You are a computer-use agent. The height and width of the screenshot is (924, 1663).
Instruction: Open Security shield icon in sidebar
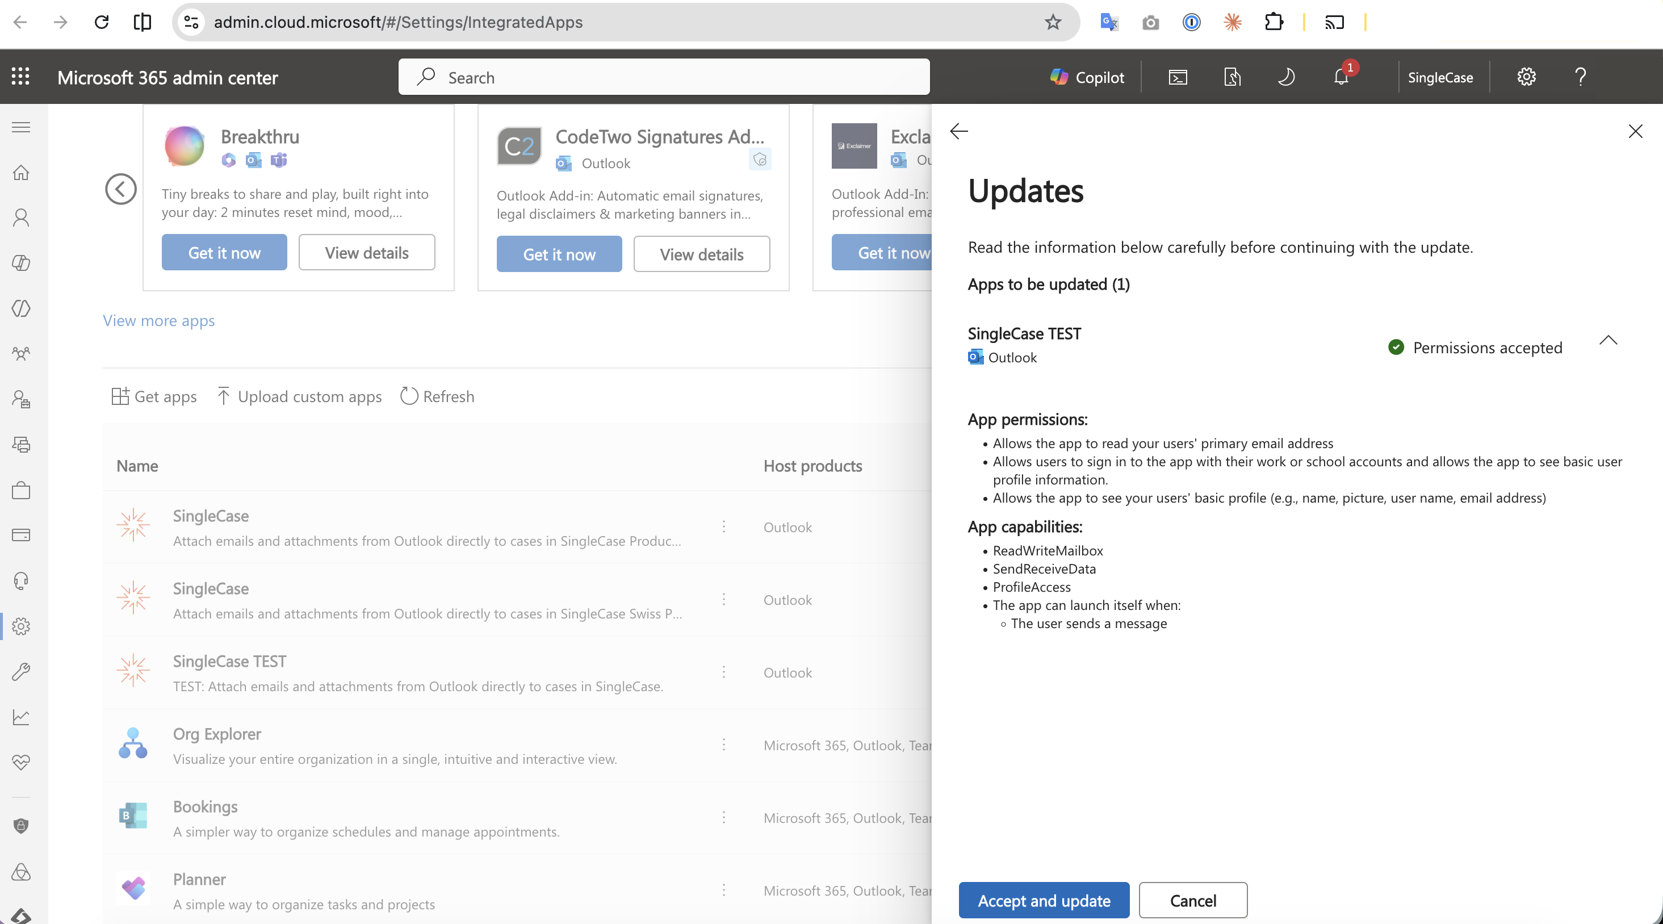[22, 826]
